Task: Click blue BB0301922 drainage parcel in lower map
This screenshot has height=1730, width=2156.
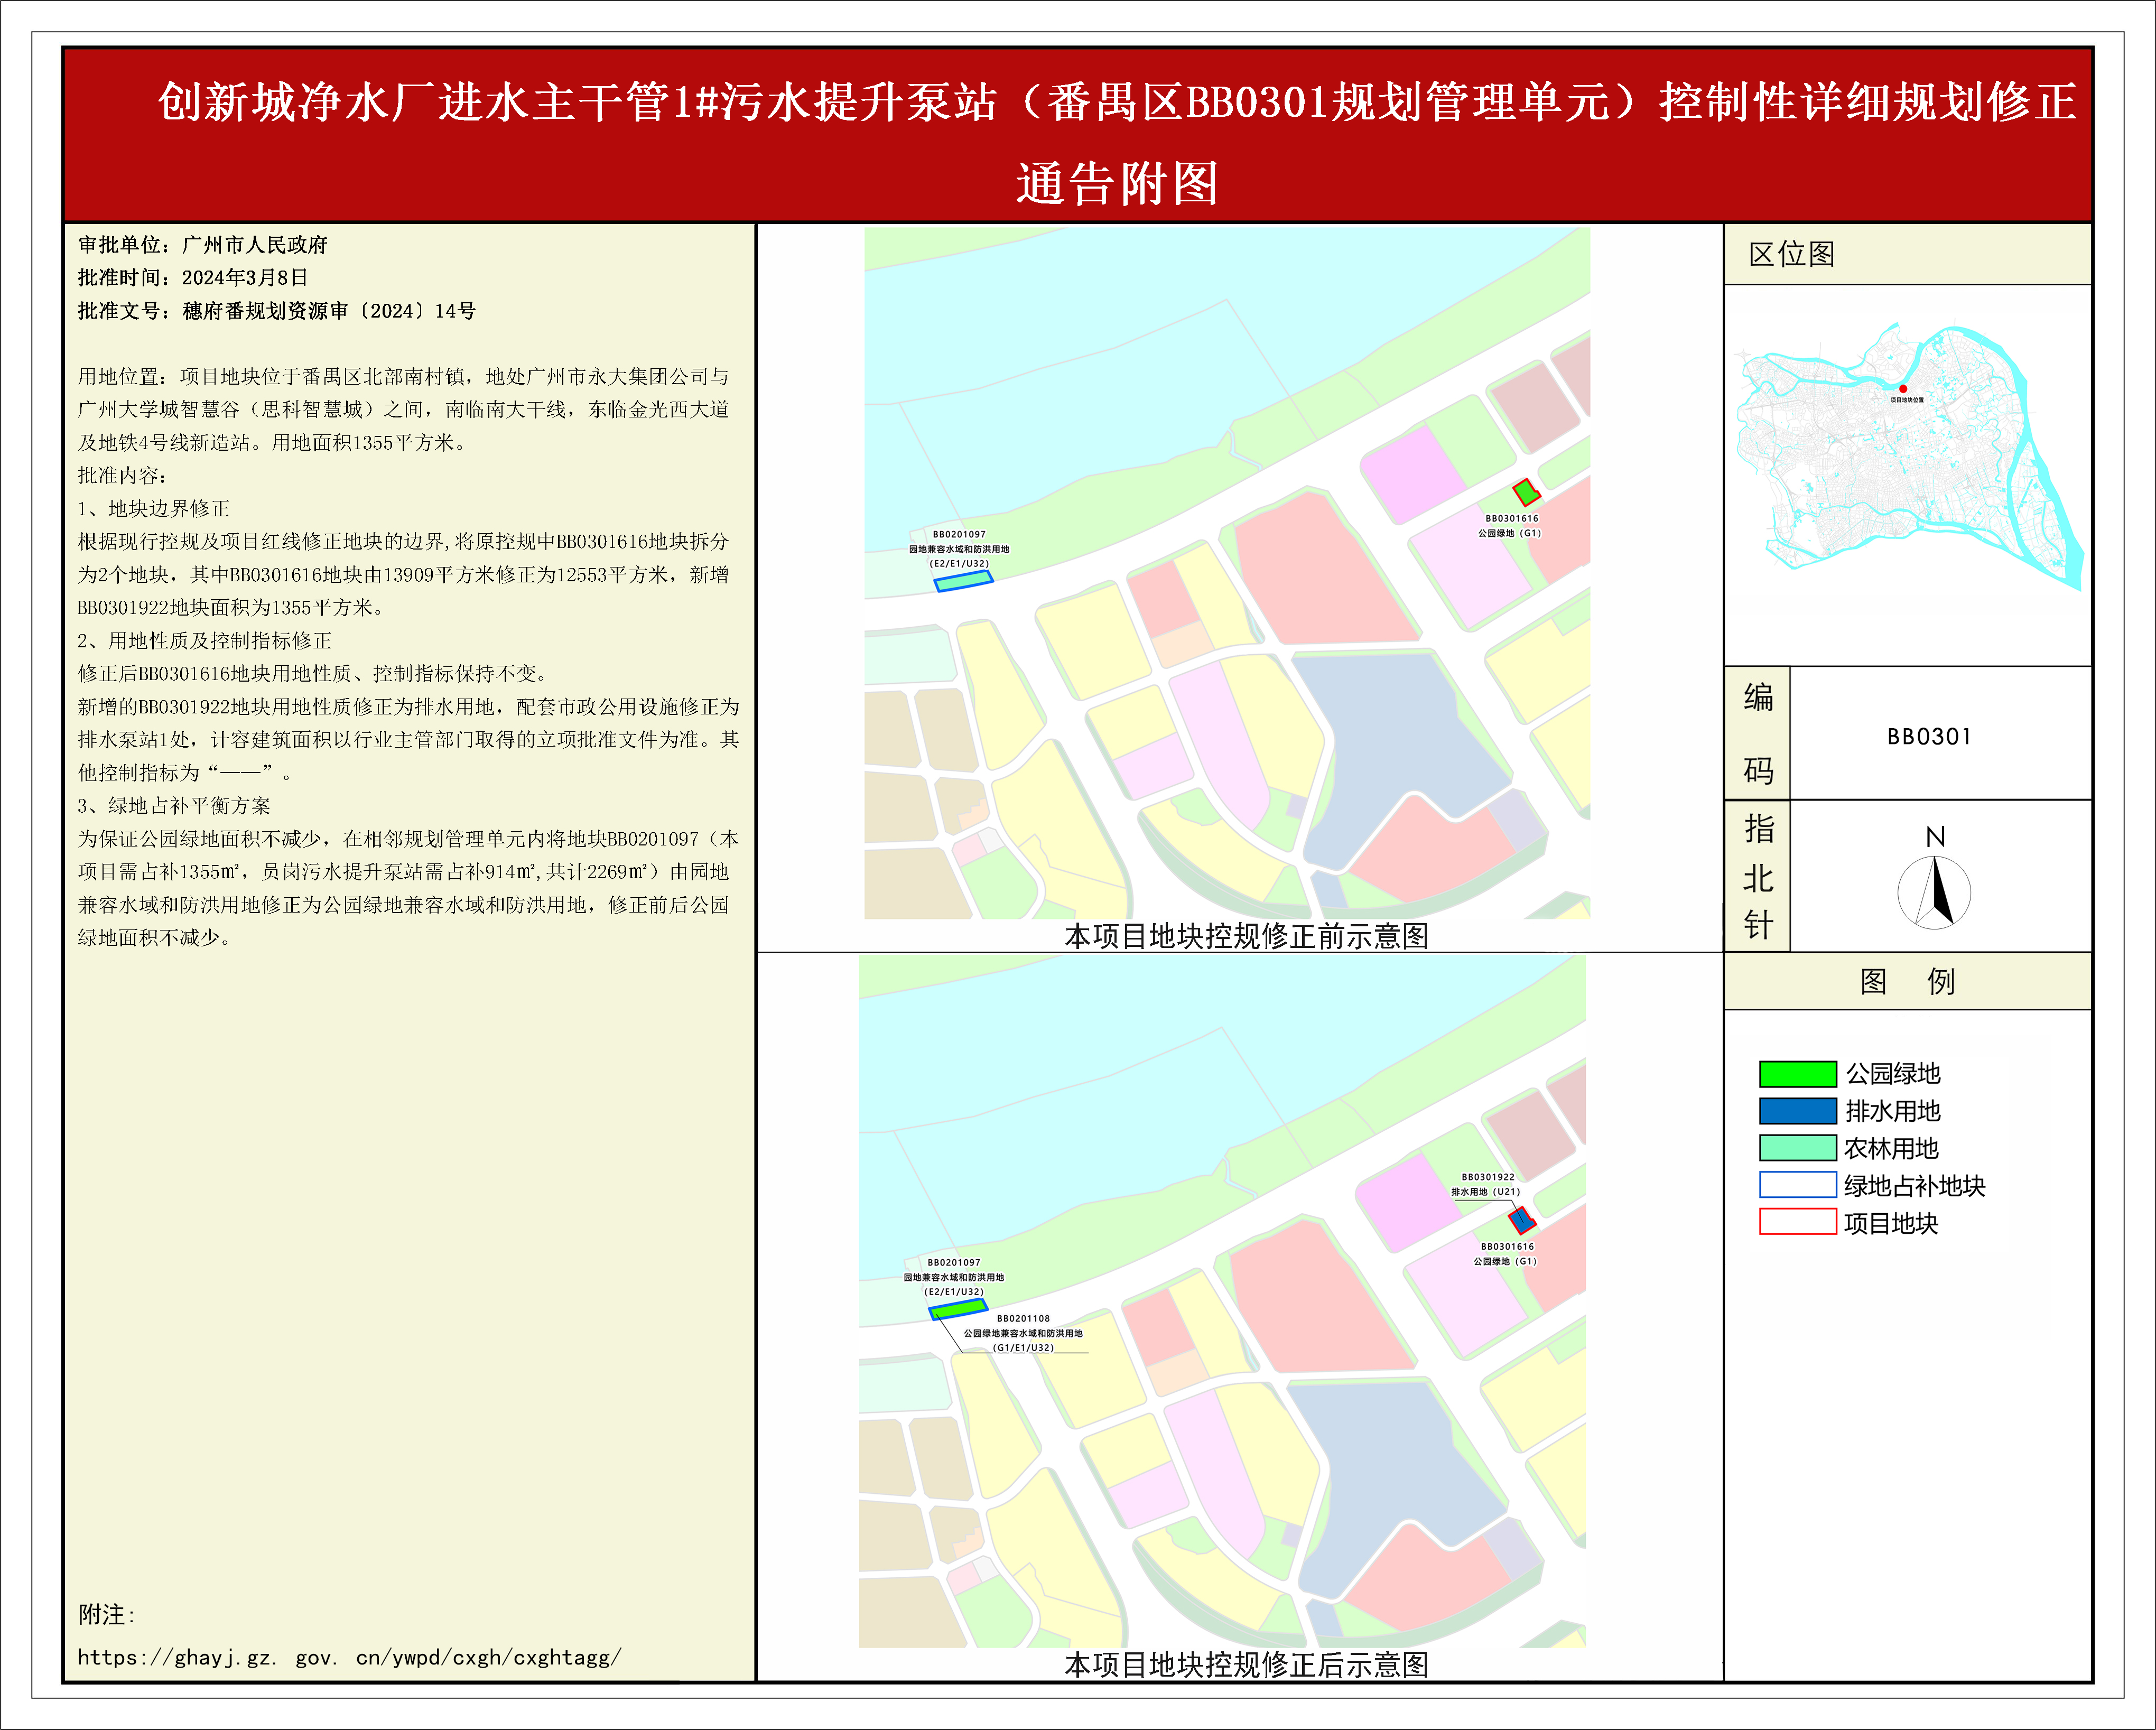Action: [x=1521, y=1220]
